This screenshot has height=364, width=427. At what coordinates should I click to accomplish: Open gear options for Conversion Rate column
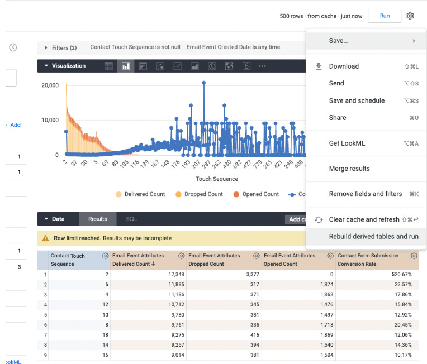click(414, 256)
